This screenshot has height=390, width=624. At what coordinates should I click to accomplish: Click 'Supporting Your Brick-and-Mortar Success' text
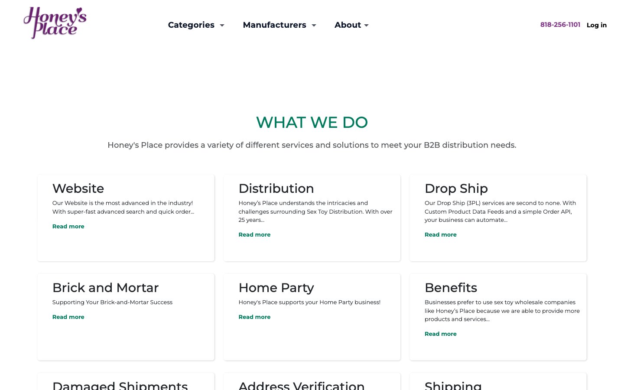(112, 302)
